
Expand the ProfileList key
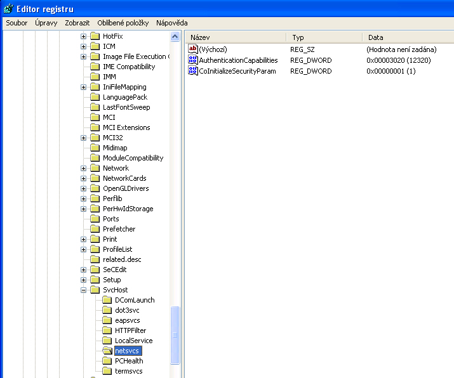point(83,250)
